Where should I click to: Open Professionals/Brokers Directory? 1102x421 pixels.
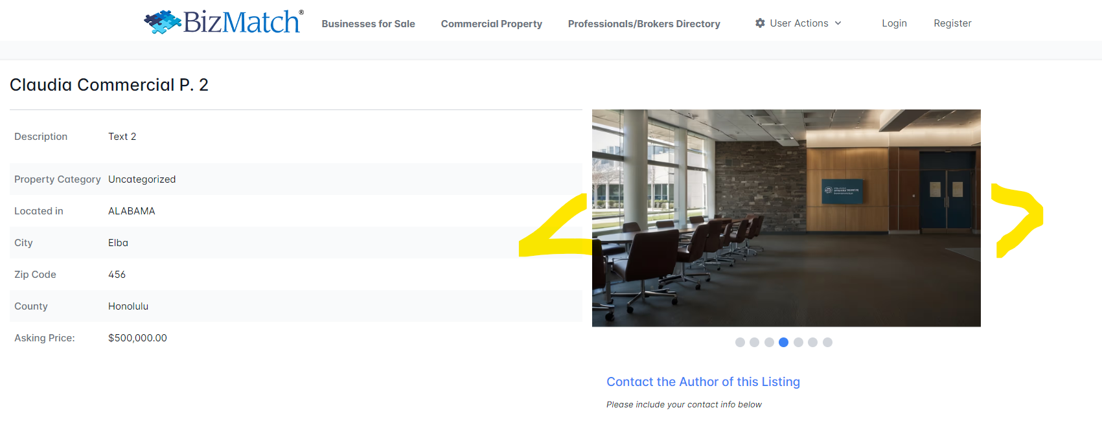click(644, 24)
